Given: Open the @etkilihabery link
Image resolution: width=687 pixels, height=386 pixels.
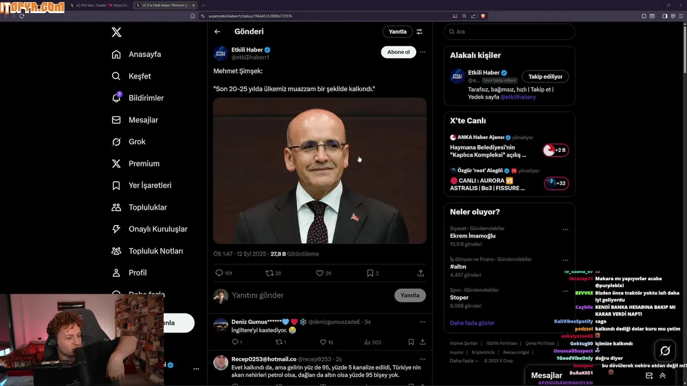Looking at the screenshot, I should click(518, 97).
